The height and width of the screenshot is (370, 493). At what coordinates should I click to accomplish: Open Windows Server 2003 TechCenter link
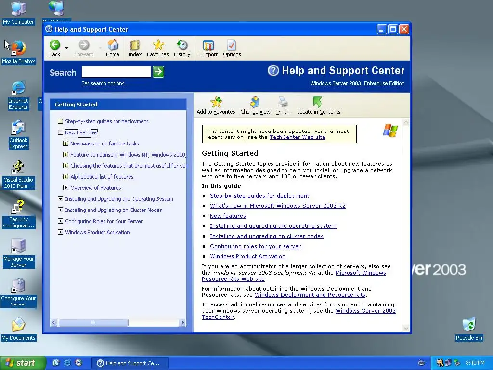click(366, 311)
